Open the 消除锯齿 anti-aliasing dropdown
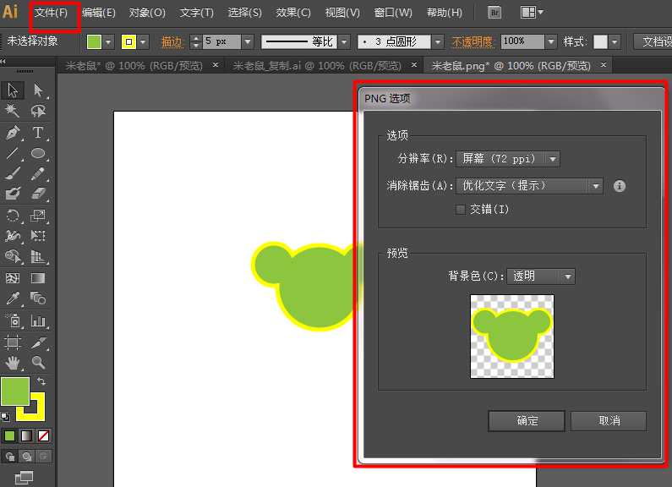 529,186
